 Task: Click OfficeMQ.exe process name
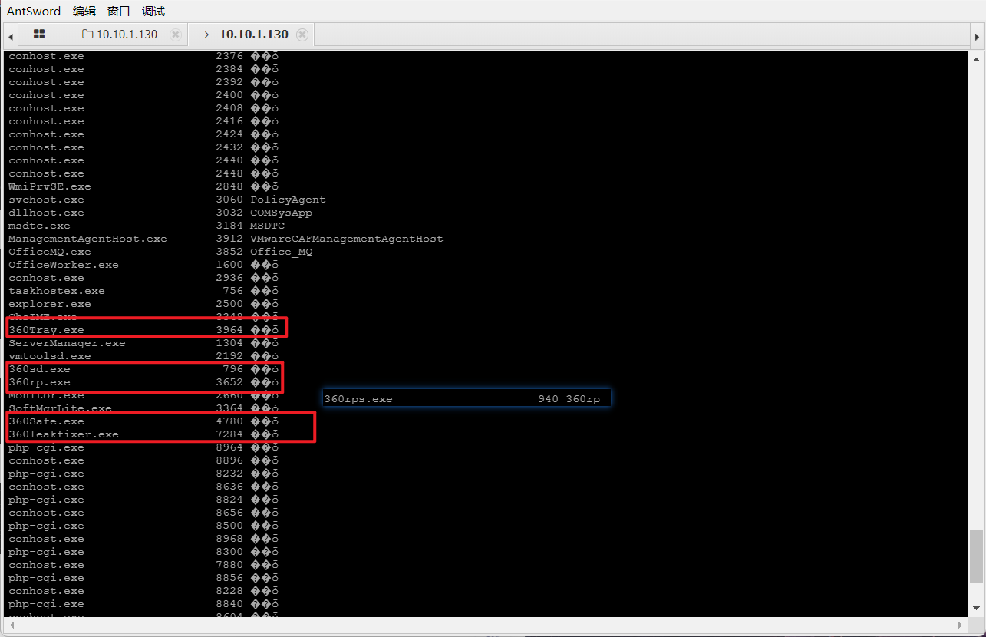click(49, 252)
